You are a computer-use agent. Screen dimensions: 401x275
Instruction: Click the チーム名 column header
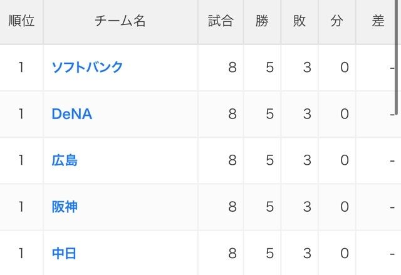[x=120, y=21]
